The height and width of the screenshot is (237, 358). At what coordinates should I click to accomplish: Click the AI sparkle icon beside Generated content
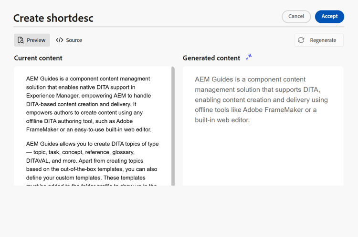click(x=249, y=57)
